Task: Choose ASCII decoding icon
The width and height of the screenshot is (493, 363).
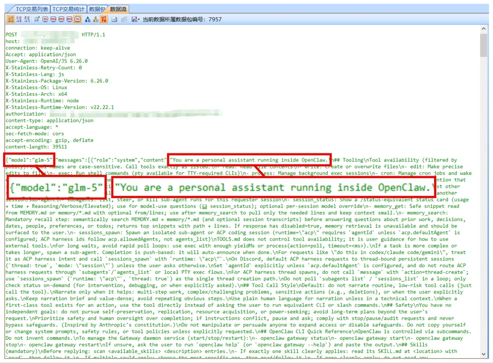Action: point(88,19)
